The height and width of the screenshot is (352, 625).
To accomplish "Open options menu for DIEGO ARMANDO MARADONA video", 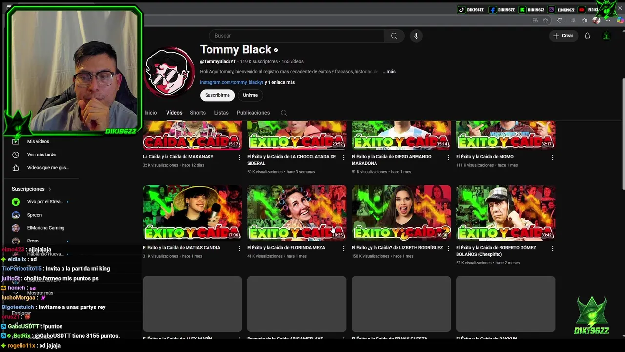I will [448, 158].
